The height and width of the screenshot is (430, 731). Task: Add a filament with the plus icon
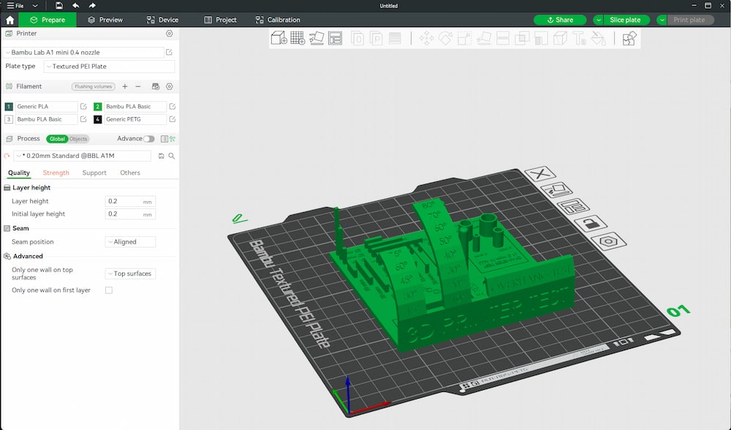coord(124,86)
